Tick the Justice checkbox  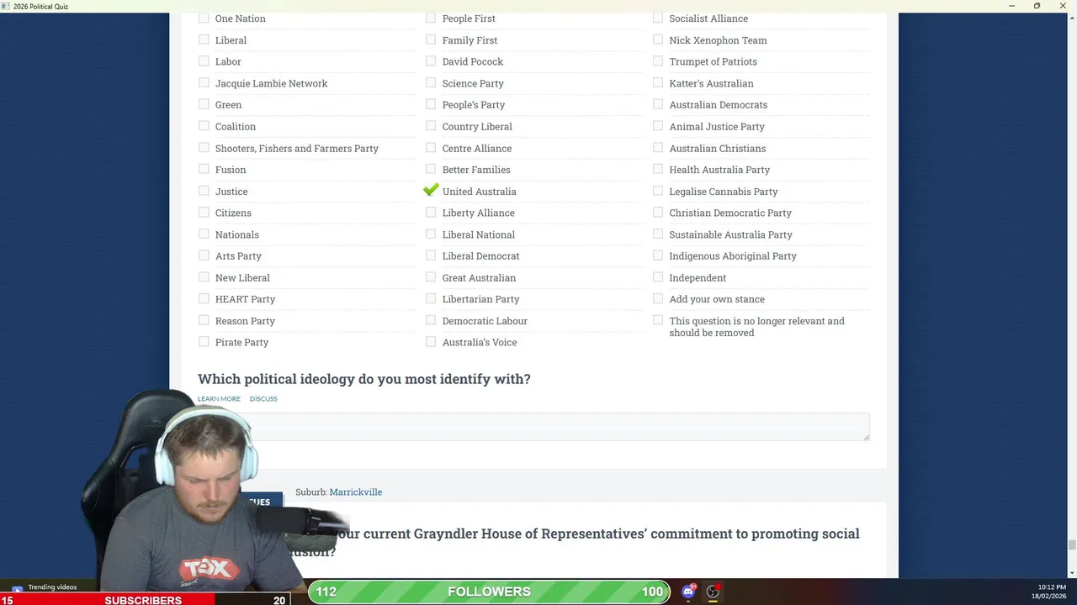pyautogui.click(x=204, y=191)
